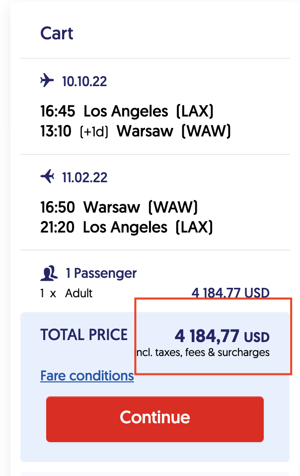Click the 1 Passenger label
The image size is (300, 476).
pos(101,273)
